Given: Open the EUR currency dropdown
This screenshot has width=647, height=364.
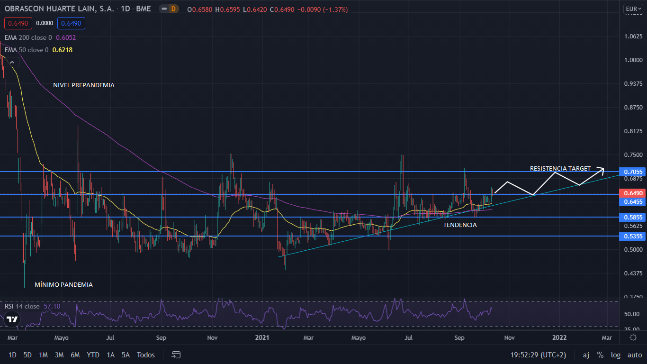Looking at the screenshot, I should (x=633, y=9).
